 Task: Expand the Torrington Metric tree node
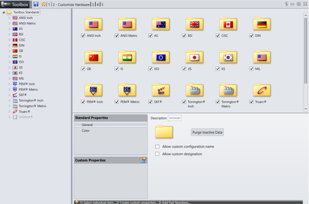click(10, 106)
